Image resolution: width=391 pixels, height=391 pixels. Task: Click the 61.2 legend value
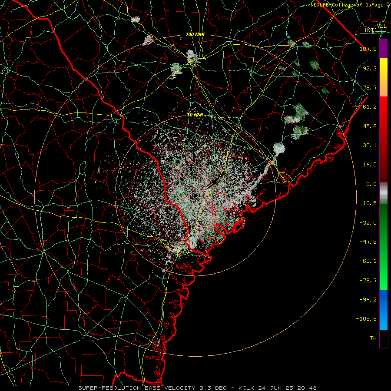point(370,107)
